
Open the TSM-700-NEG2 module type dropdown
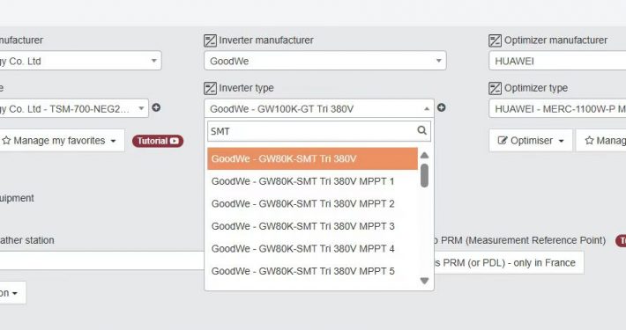click(74, 108)
